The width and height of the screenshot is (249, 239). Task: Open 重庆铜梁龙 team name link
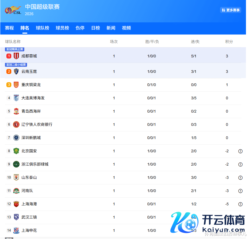[31, 85]
